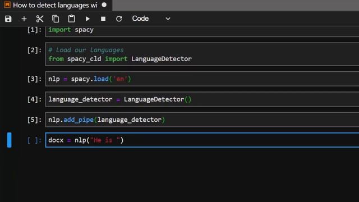
Task: Open the Code cell type dropdown
Action: 151,19
